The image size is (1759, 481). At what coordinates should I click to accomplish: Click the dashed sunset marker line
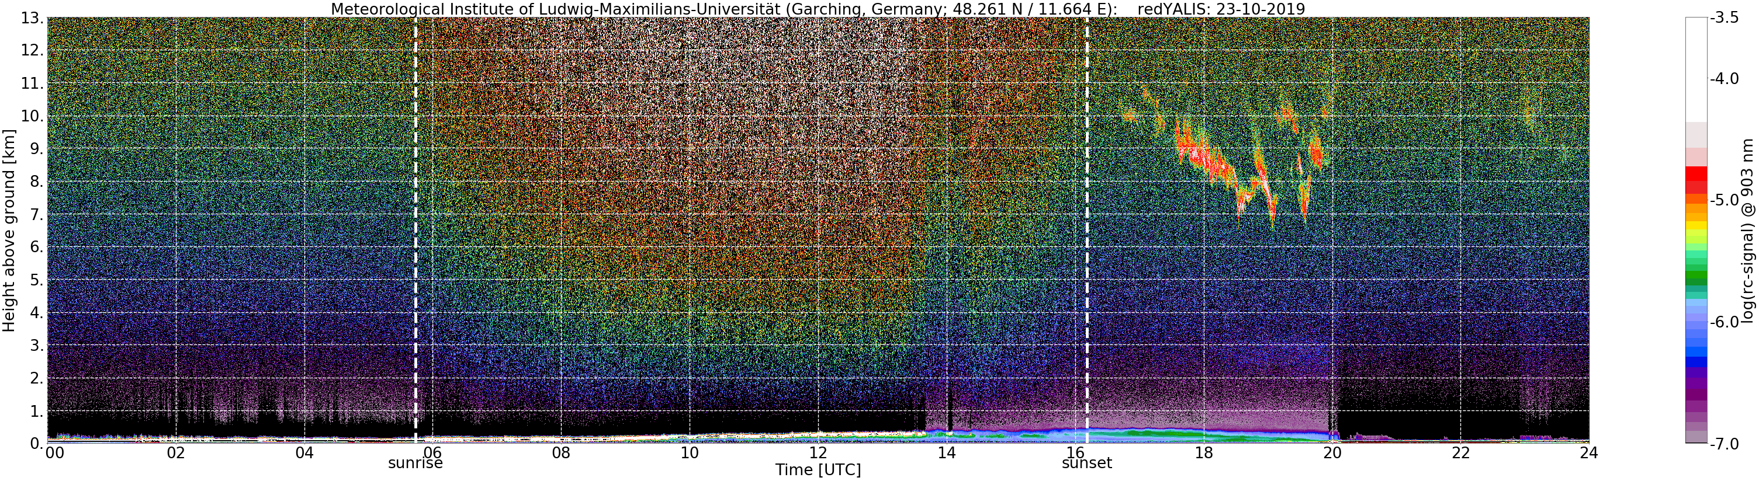1087,231
